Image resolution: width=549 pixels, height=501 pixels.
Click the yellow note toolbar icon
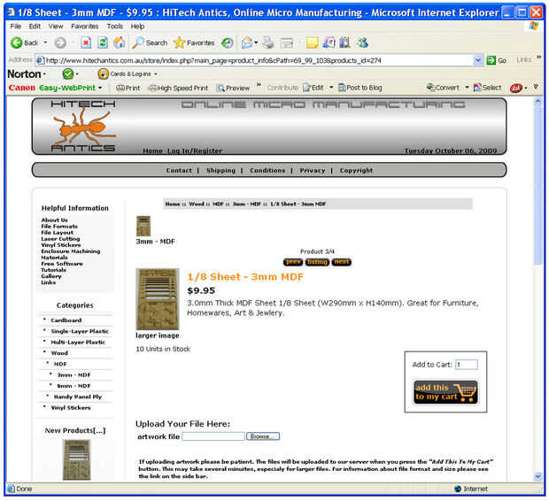(x=312, y=42)
